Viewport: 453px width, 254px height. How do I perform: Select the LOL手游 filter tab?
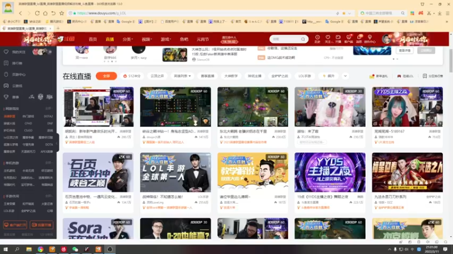[305, 76]
